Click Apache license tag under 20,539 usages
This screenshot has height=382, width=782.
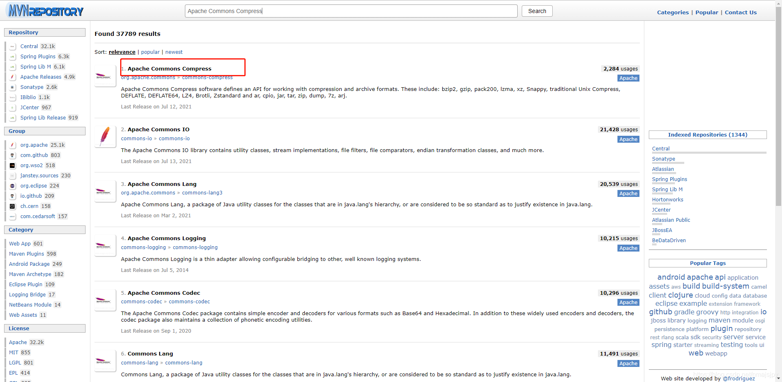pyautogui.click(x=628, y=194)
